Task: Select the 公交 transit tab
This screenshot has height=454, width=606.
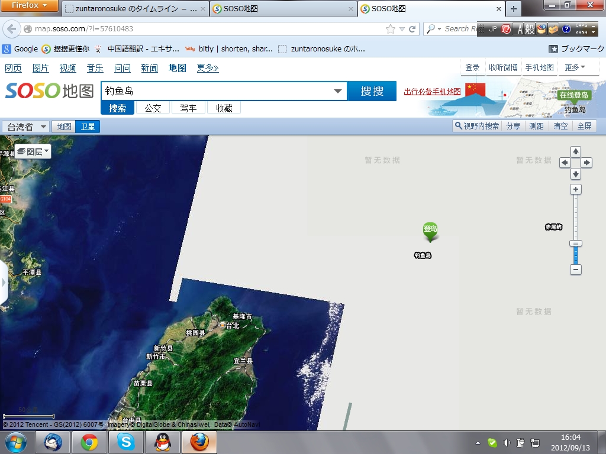Action: [153, 108]
